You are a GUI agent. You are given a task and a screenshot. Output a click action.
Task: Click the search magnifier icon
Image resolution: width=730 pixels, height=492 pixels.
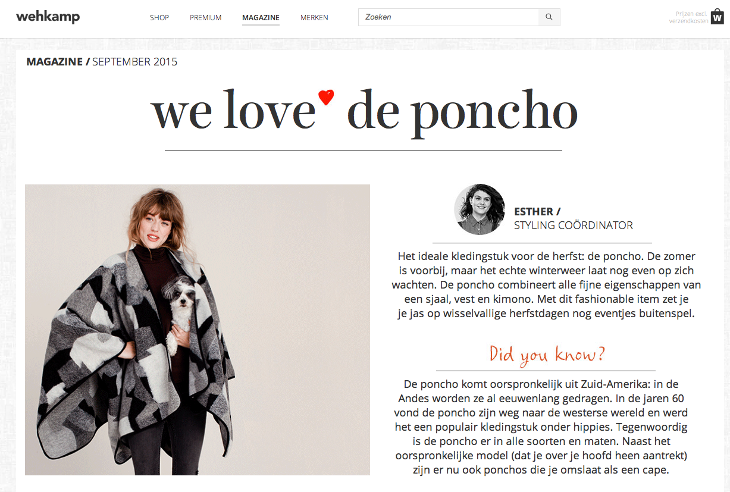[x=549, y=17]
